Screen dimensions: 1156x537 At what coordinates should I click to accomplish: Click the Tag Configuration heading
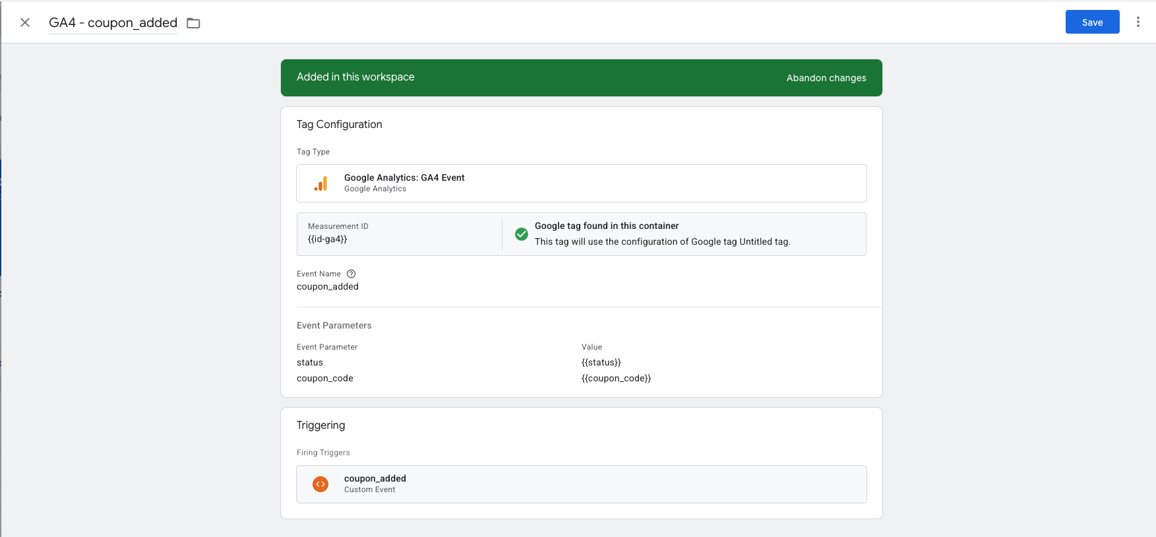tap(339, 124)
